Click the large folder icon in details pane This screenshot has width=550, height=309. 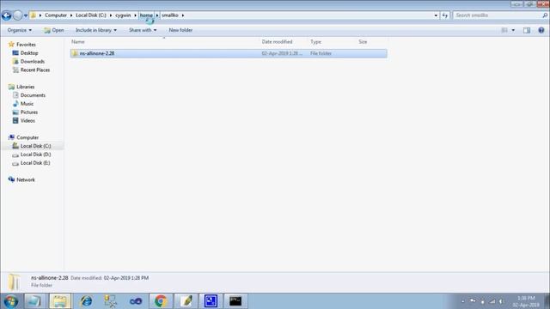coord(14,282)
